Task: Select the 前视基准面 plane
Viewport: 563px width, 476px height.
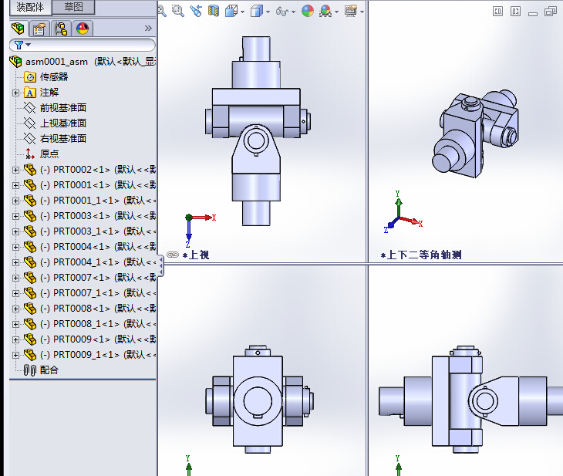Action: point(63,108)
